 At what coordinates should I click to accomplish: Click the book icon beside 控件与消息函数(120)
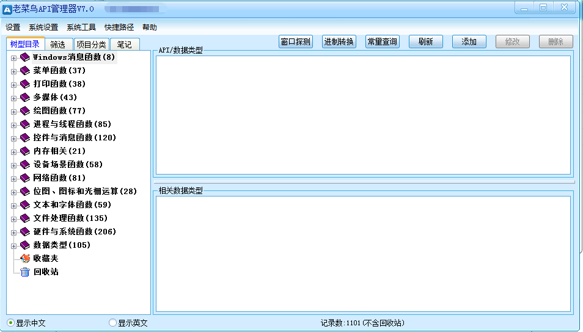(x=25, y=138)
